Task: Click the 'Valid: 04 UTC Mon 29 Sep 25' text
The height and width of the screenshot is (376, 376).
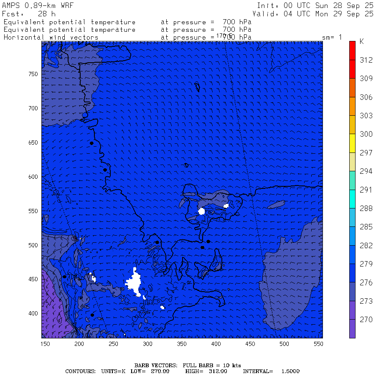Action: click(x=312, y=14)
